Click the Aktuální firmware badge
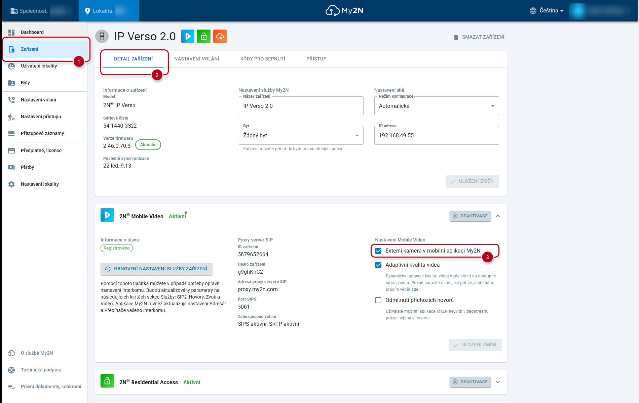This screenshot has height=403, width=639. 148,145
